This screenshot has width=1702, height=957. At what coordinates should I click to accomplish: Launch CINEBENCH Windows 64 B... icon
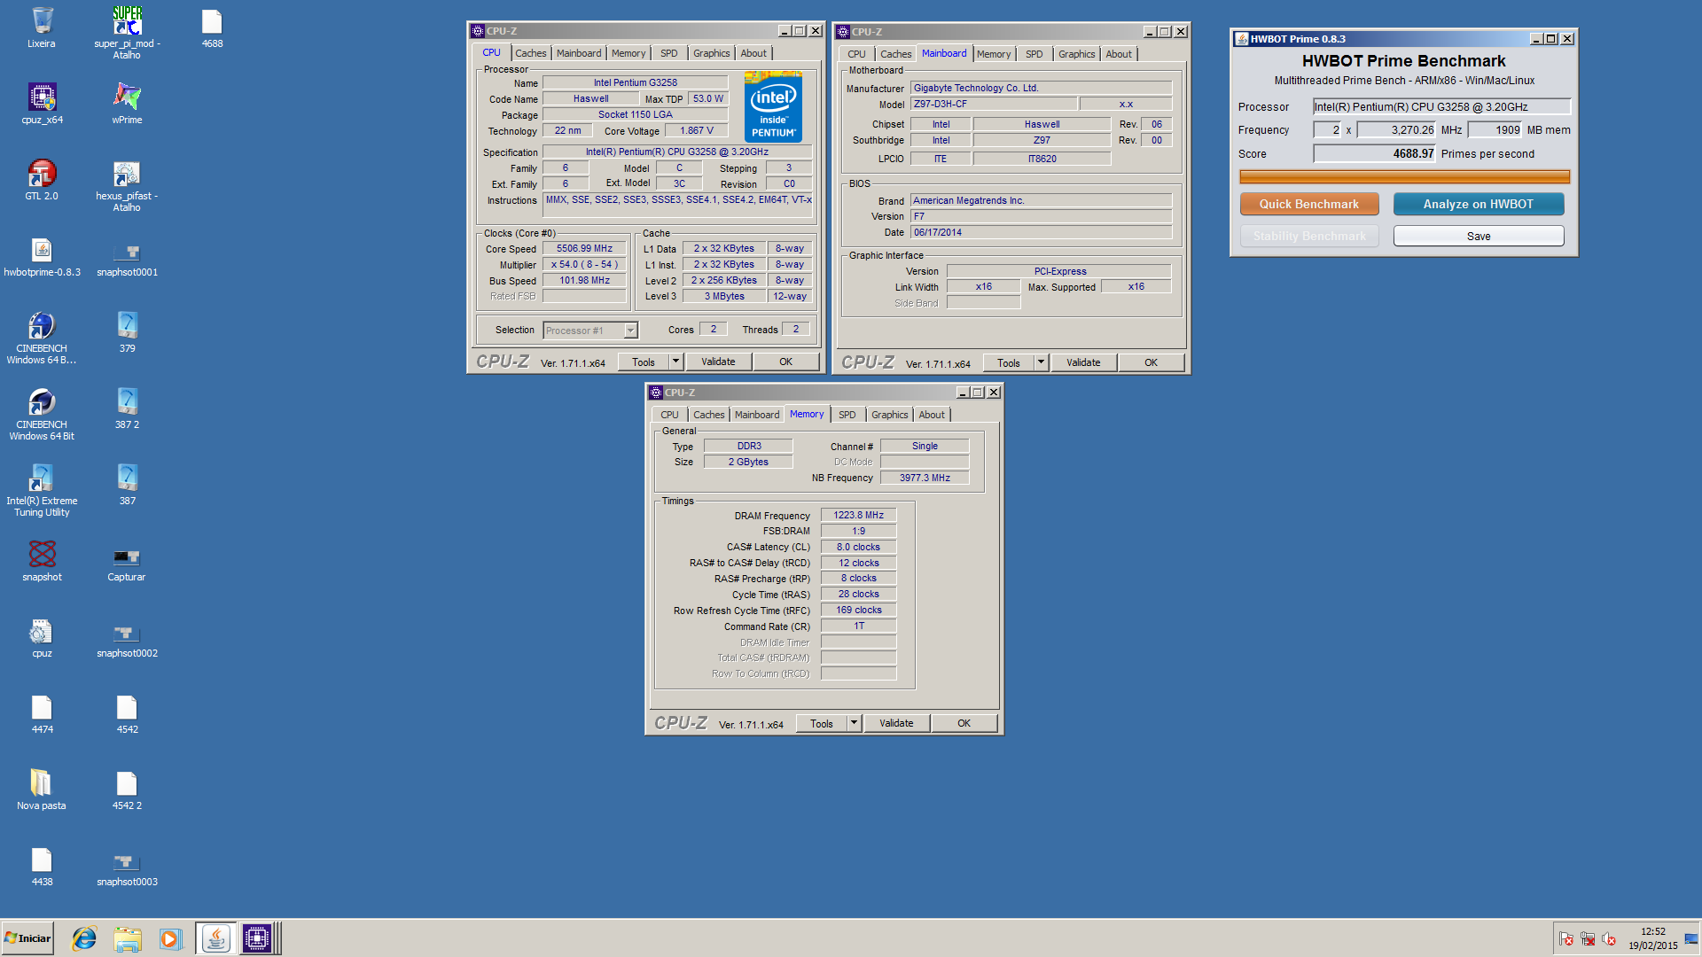pyautogui.click(x=42, y=338)
